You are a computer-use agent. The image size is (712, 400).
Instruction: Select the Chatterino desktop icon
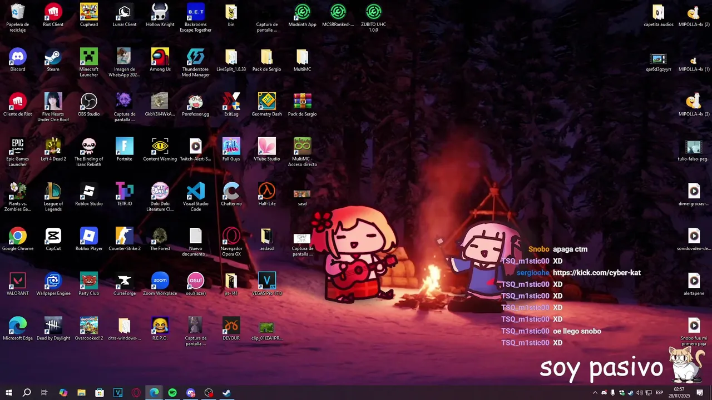click(x=231, y=195)
